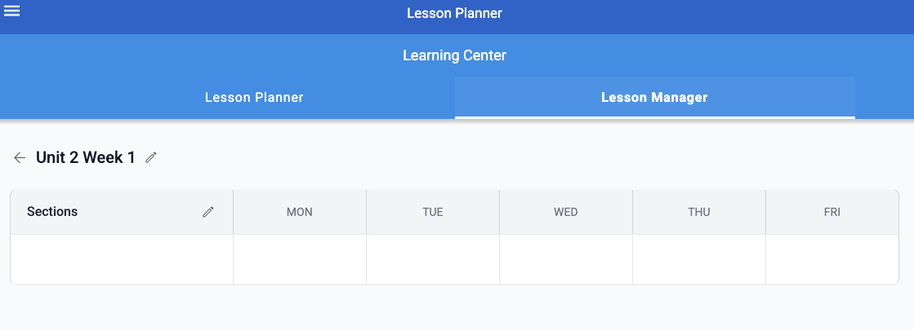Screen dimensions: 914x330
Task: Switch to the Lesson Planner tab
Action: coord(254,98)
